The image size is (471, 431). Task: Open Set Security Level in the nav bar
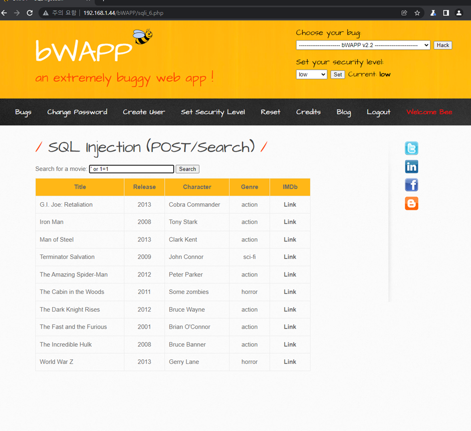213,112
